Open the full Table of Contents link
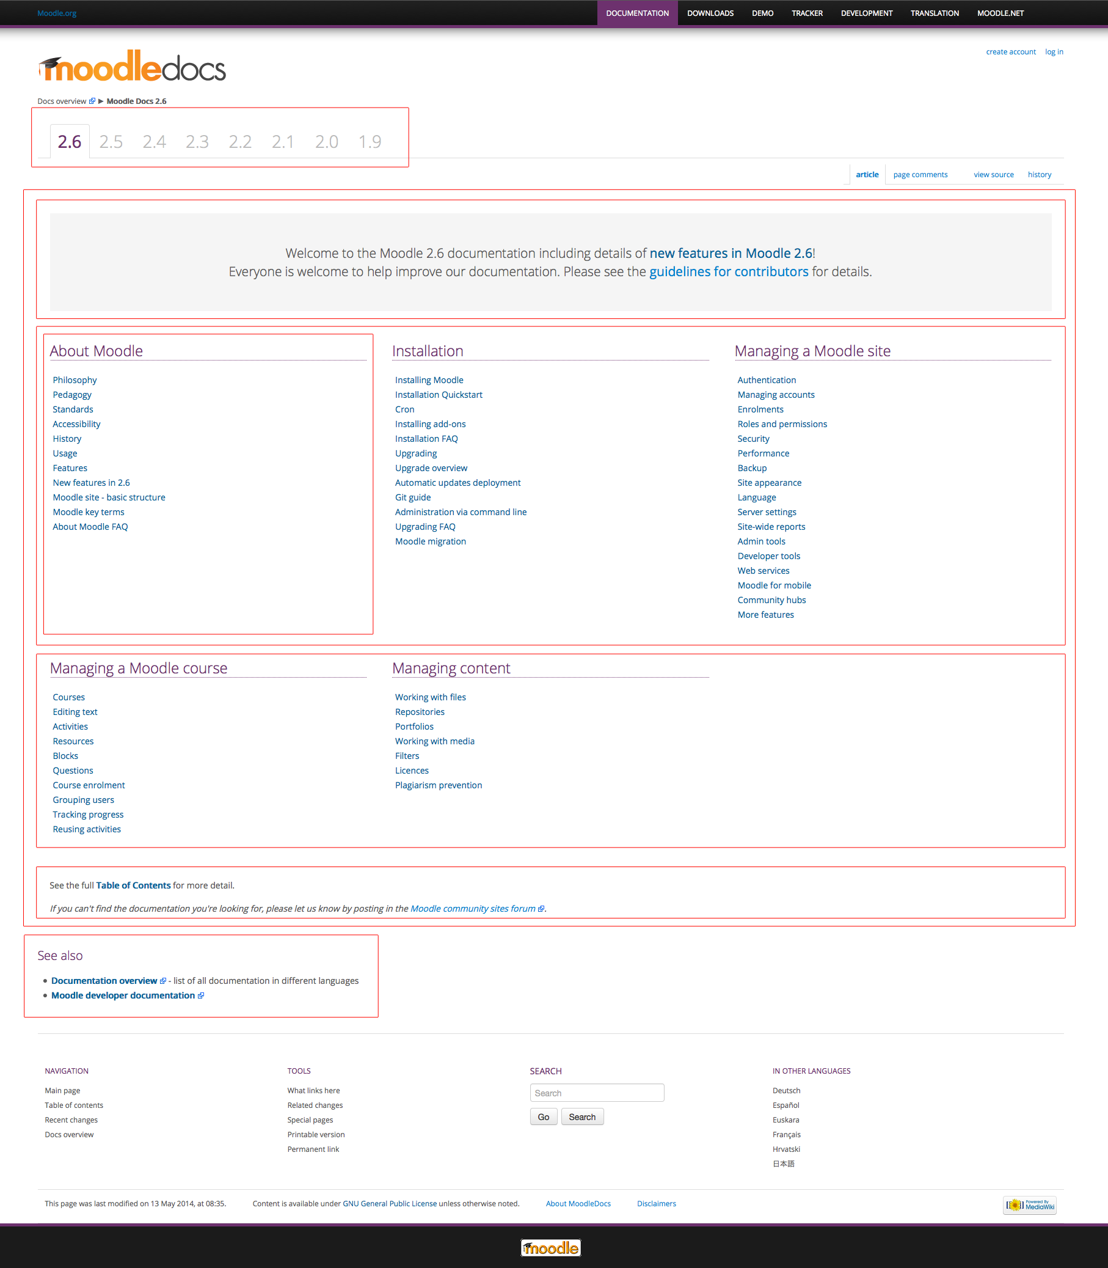This screenshot has height=1268, width=1108. 133,885
